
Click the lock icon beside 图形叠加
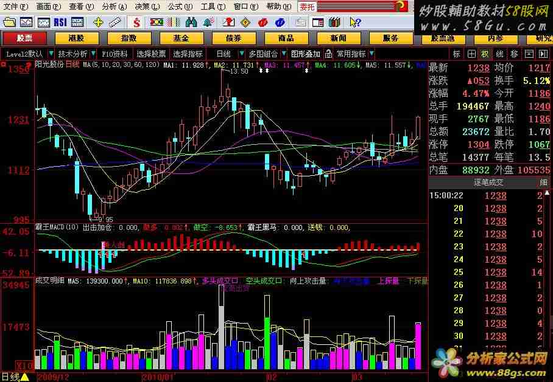tap(329, 54)
